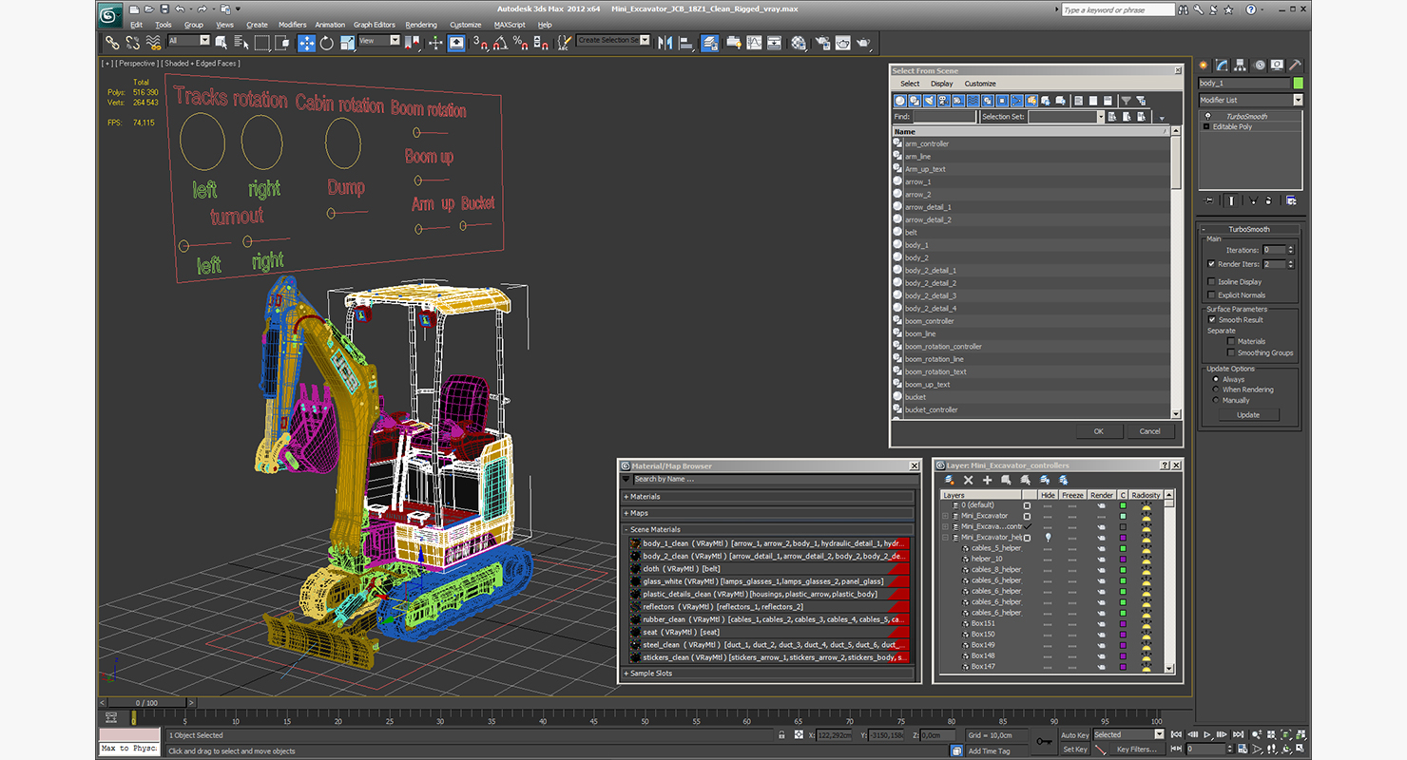Open the Modifier List dropdown
Viewport: 1407px width, 760px height.
coord(1298,100)
